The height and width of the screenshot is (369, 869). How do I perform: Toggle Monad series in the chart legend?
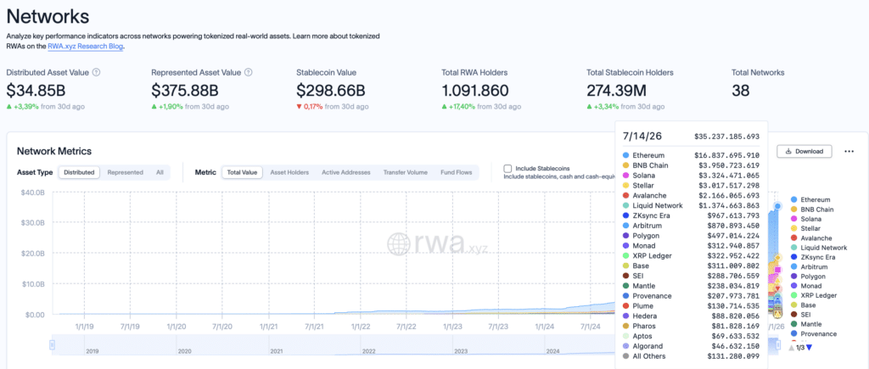(806, 286)
